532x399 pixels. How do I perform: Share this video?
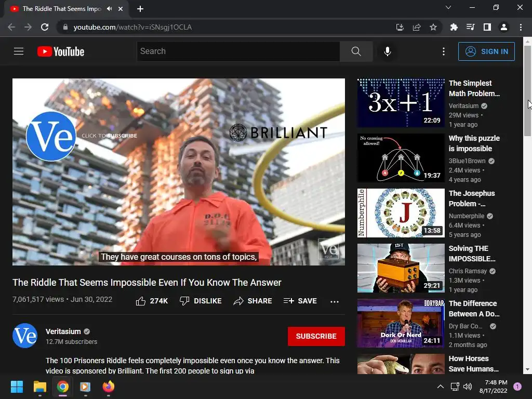click(253, 301)
